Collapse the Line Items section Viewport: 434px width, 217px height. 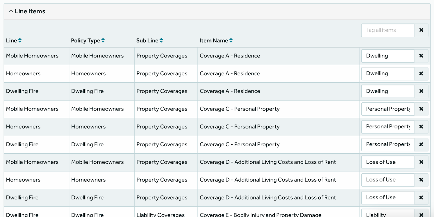point(11,11)
